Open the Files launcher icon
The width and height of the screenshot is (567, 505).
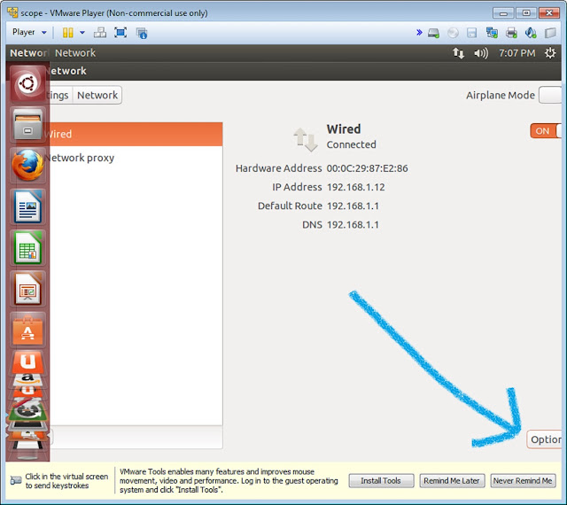click(x=27, y=125)
